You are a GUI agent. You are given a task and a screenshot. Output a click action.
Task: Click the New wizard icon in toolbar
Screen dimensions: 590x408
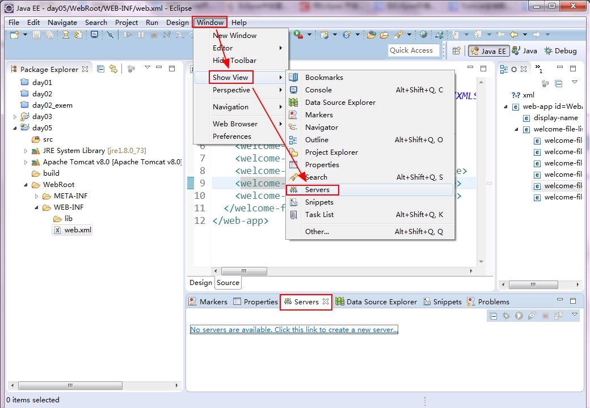pyautogui.click(x=14, y=35)
